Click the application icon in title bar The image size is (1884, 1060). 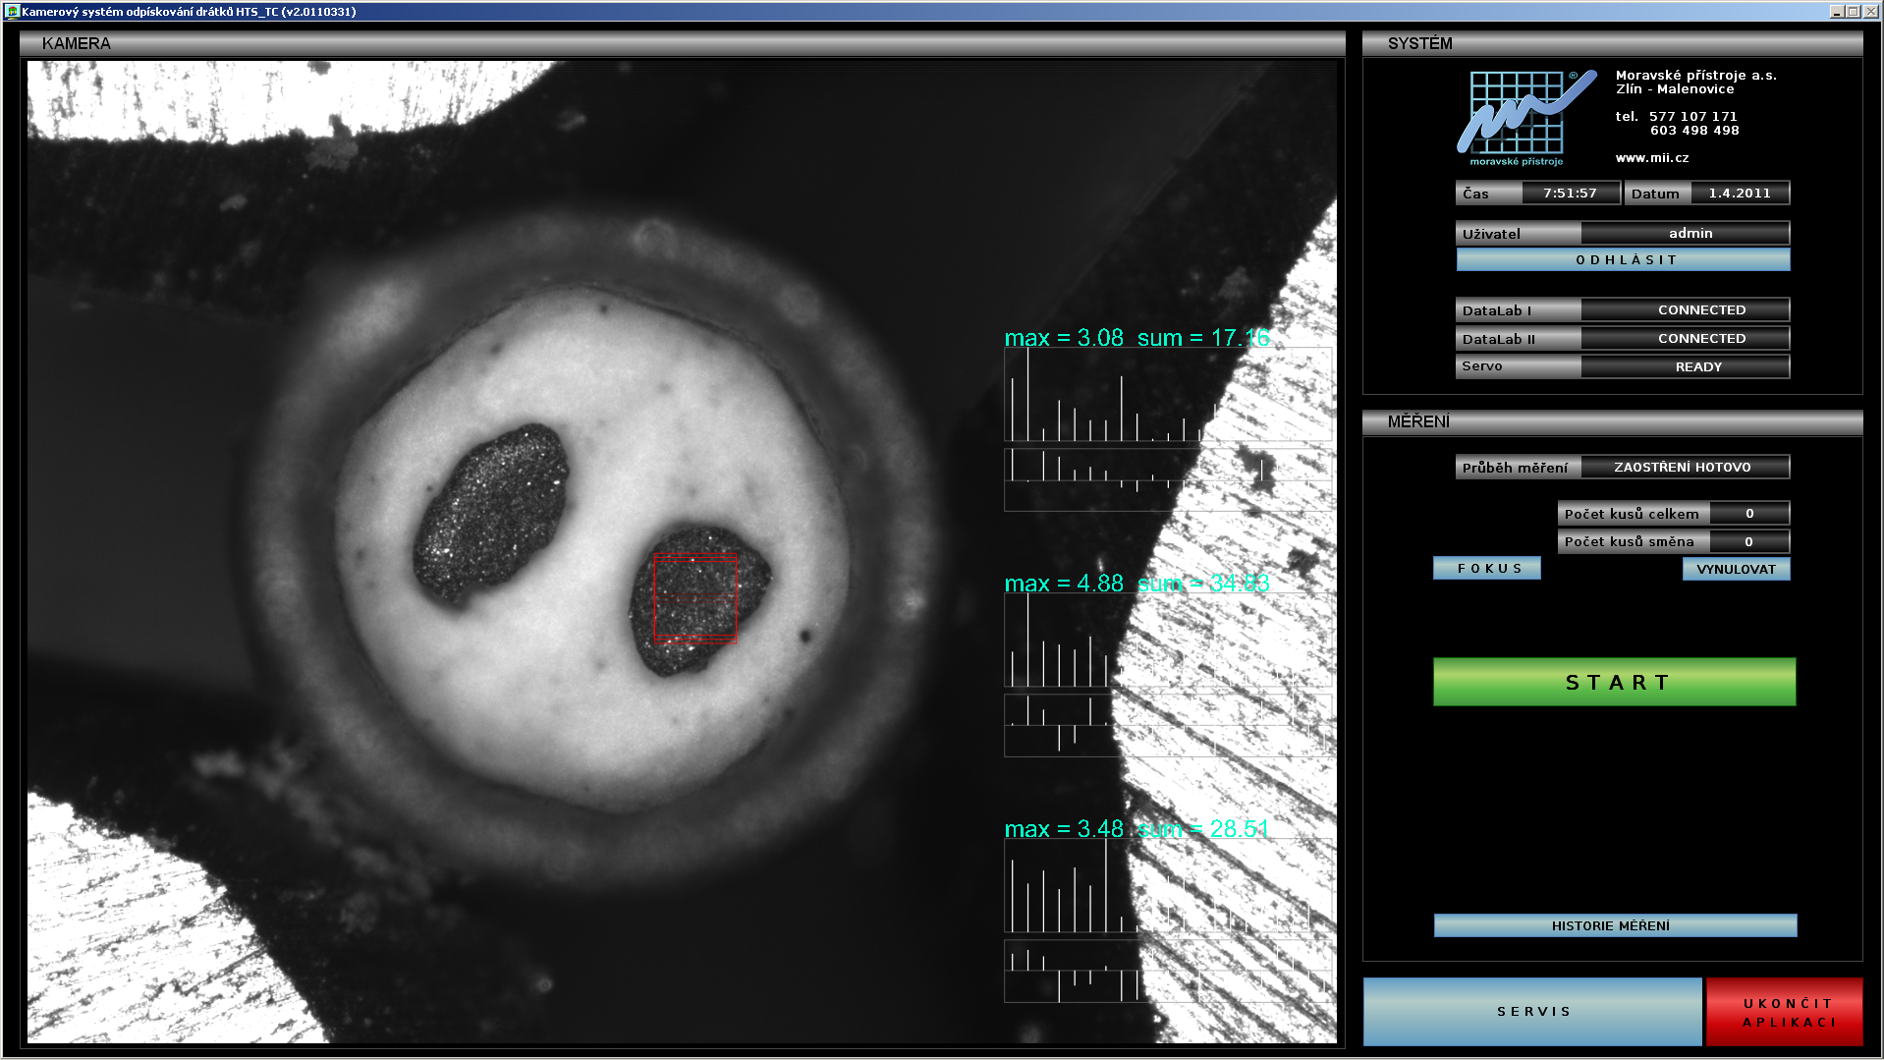(12, 12)
